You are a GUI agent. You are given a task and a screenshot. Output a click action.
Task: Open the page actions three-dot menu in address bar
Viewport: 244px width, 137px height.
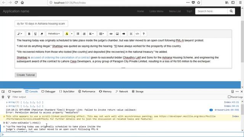point(188,3)
